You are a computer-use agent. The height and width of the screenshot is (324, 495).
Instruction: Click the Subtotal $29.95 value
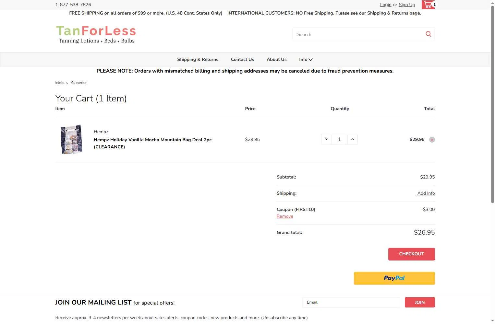click(x=427, y=177)
